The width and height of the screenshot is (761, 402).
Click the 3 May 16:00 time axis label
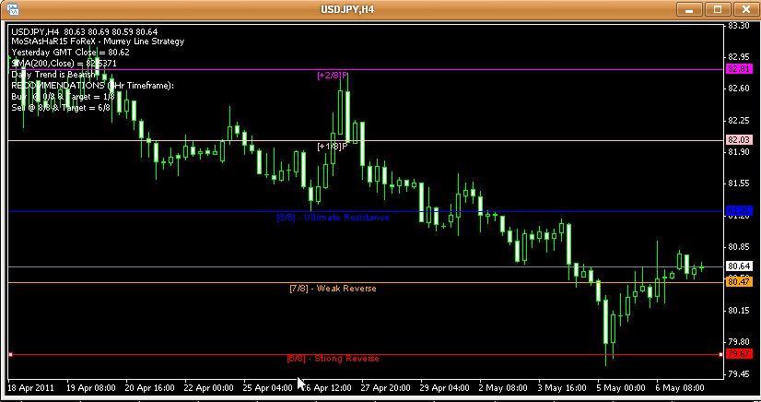click(563, 388)
